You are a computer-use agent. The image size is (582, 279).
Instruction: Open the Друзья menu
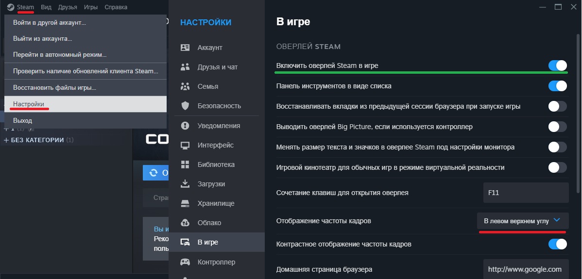pyautogui.click(x=68, y=7)
